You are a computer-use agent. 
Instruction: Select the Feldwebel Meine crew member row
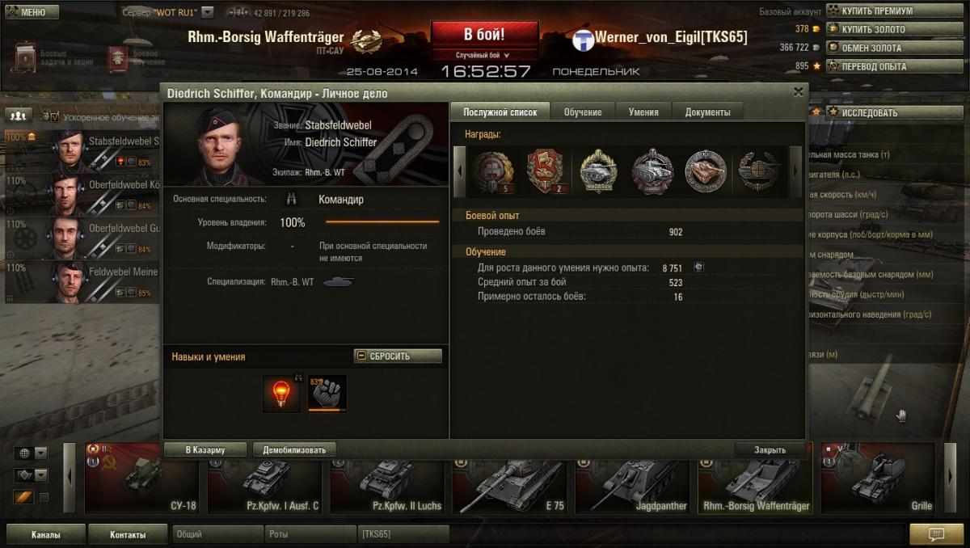pos(82,282)
